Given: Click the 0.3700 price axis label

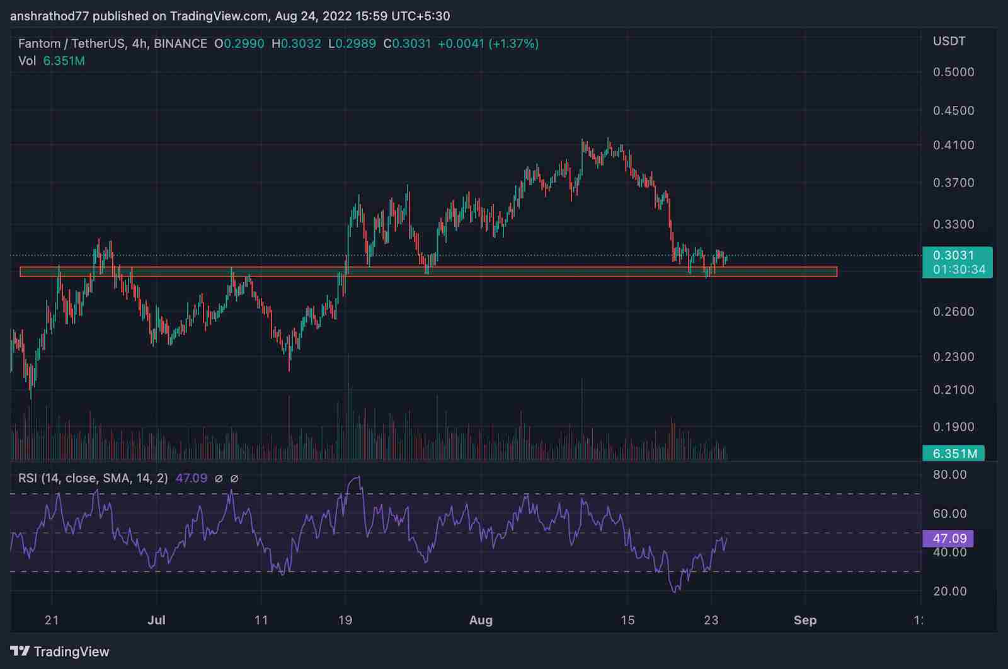Looking at the screenshot, I should 953,183.
